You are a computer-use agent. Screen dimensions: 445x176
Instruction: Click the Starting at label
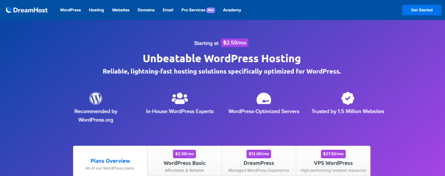click(206, 43)
